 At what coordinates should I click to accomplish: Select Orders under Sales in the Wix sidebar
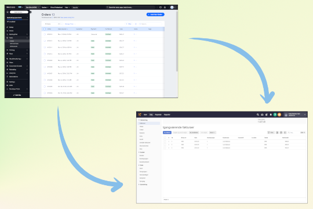(17, 41)
